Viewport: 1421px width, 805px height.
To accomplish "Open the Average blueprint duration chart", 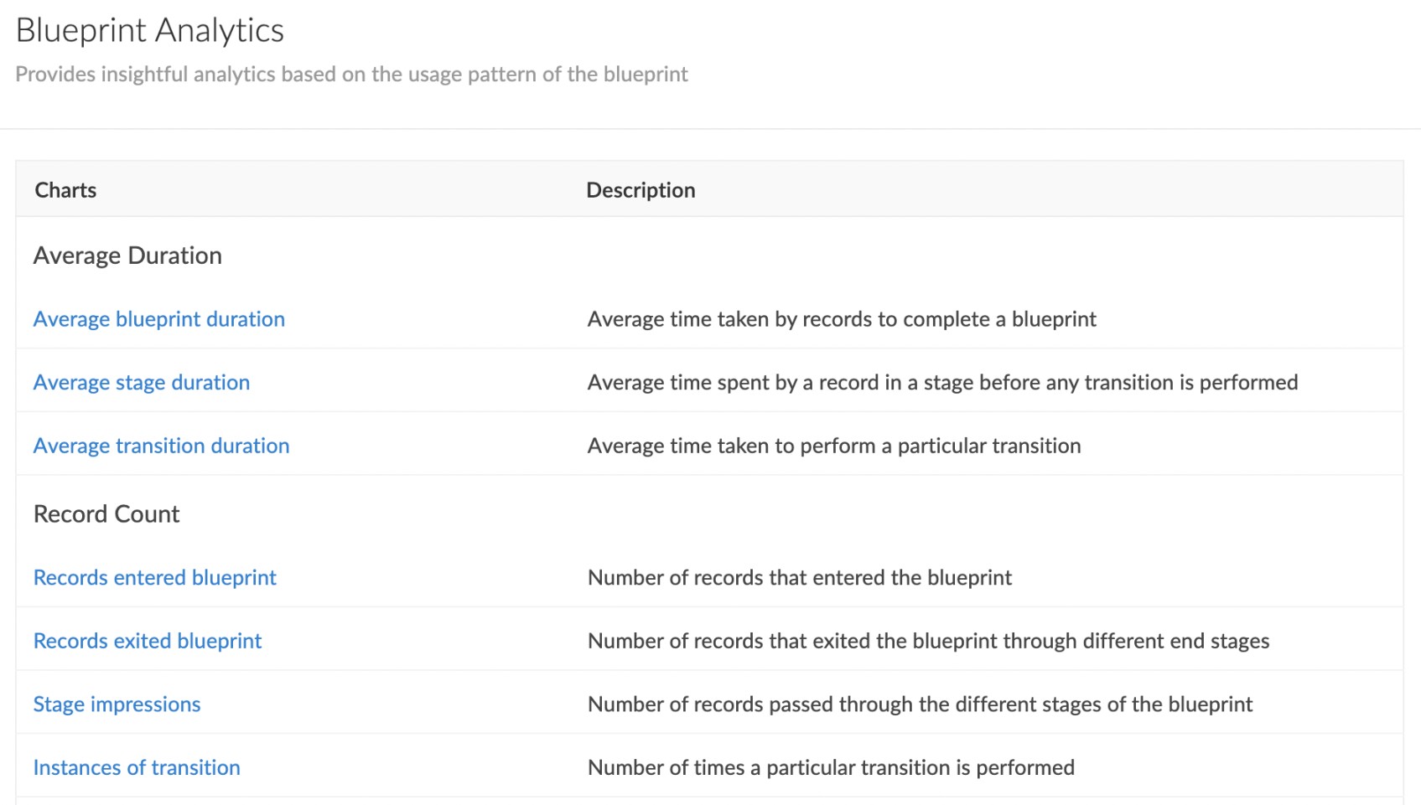I will [x=159, y=319].
